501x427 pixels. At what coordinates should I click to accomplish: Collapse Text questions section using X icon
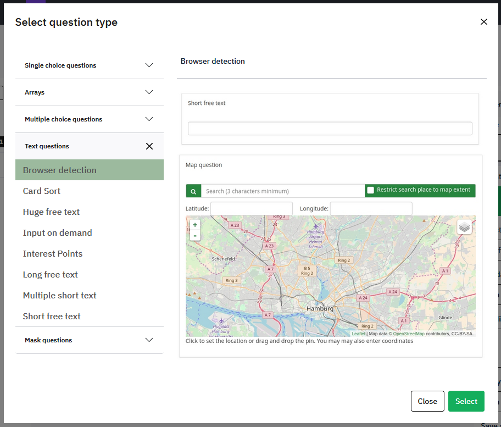[x=149, y=146]
